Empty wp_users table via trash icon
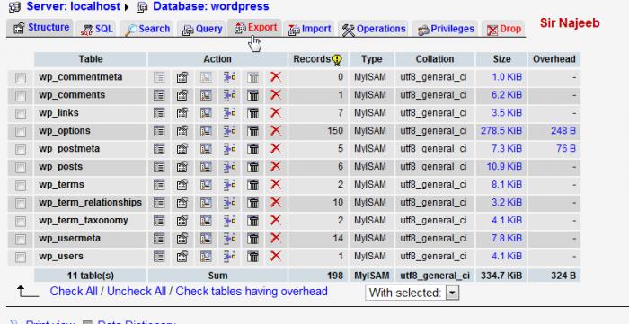Viewport: 629px width, 324px height. pyautogui.click(x=252, y=257)
